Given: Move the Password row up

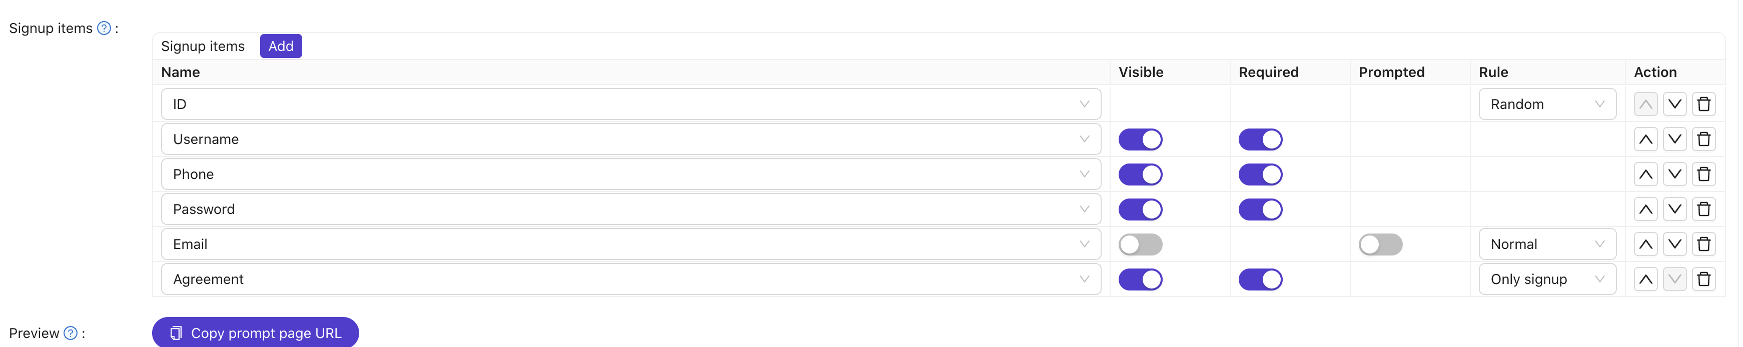Looking at the screenshot, I should click(x=1645, y=209).
